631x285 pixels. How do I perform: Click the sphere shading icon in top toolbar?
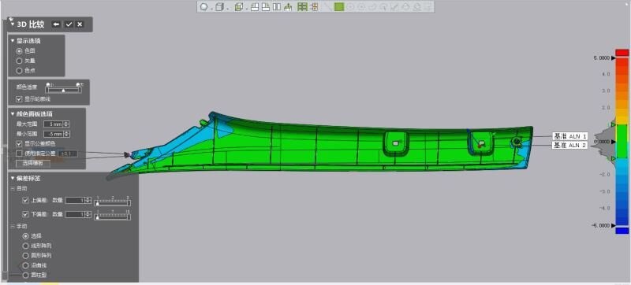click(204, 7)
